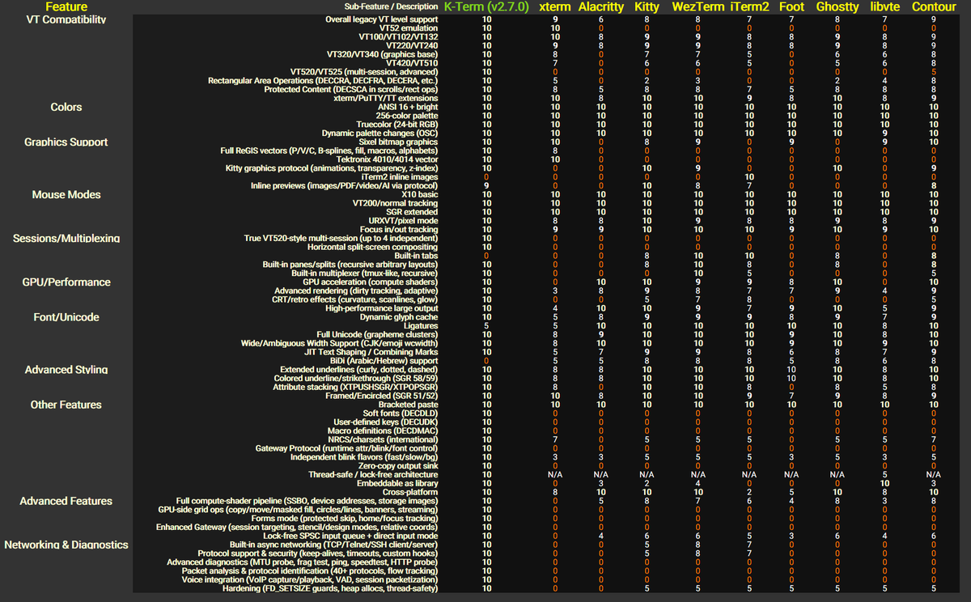Select the "VT320/VT340 (graphics base)" row label
The height and width of the screenshot is (602, 971).
[383, 54]
